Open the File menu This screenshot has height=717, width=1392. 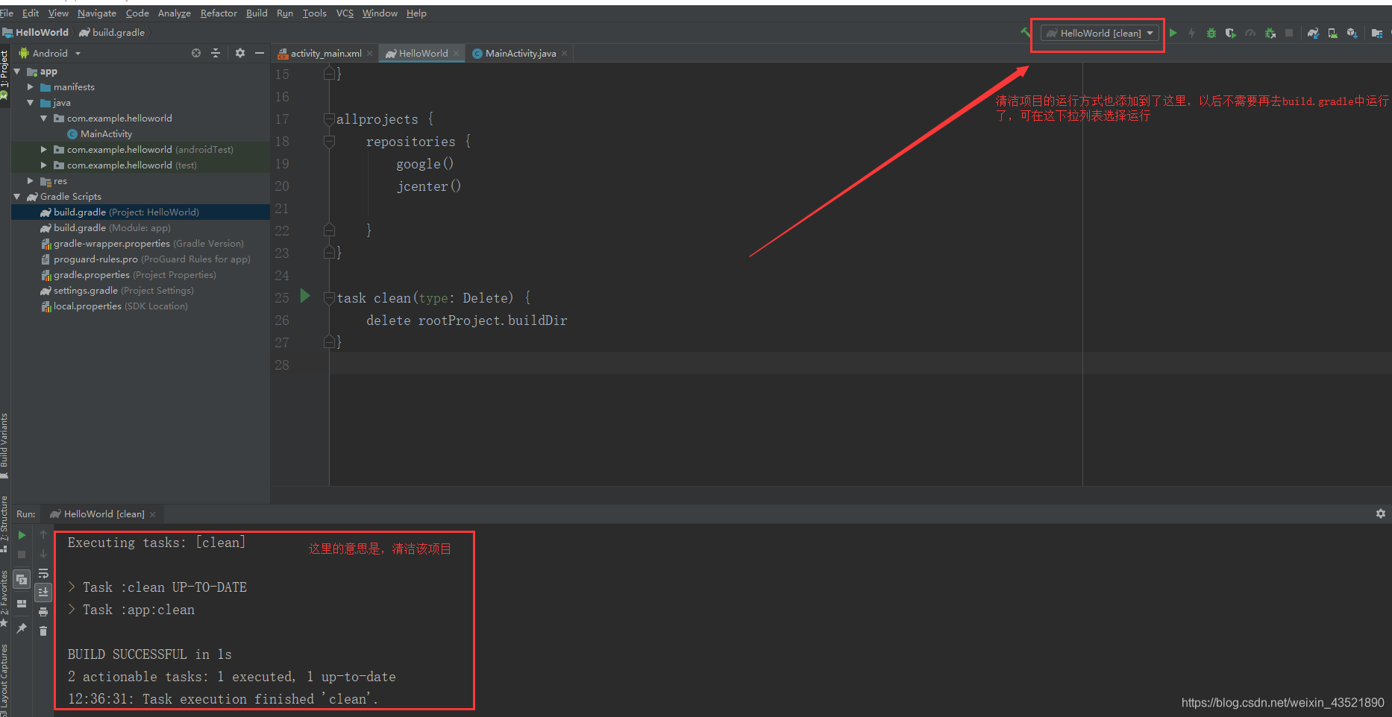point(7,13)
